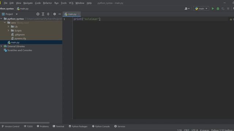The width and height of the screenshot is (234, 131).
Task: Run the main configuration
Action: (x=213, y=9)
